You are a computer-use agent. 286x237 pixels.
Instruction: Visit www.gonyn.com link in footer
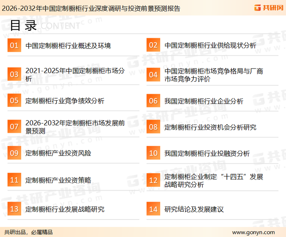[253, 232]
